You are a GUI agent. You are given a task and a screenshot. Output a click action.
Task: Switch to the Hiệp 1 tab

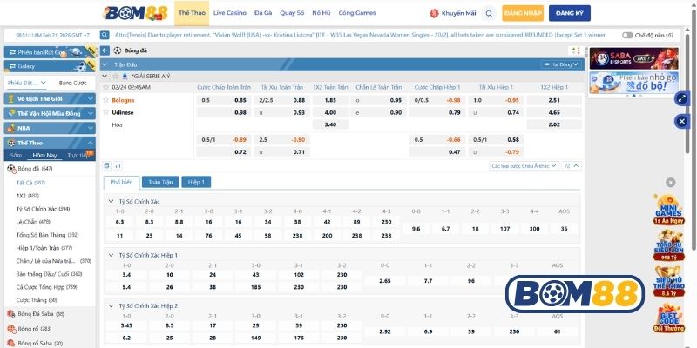tap(196, 182)
